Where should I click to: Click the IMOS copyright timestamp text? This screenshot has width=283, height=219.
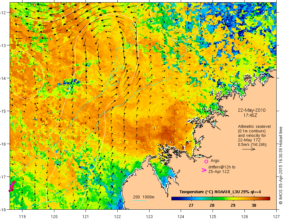pyautogui.click(x=280, y=166)
